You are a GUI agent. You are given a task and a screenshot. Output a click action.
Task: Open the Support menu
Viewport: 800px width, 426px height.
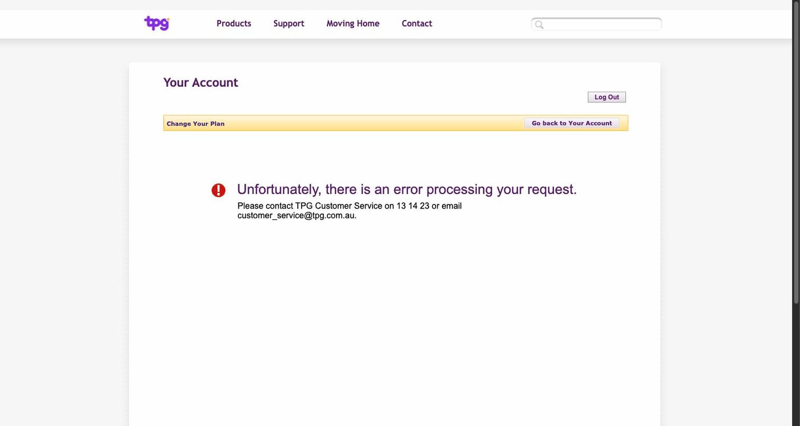(289, 23)
